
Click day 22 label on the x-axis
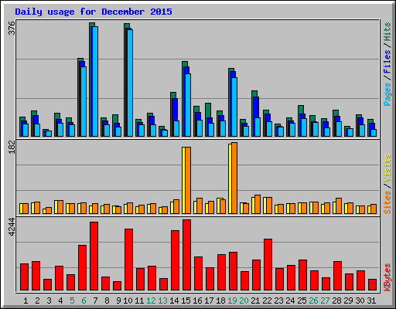coord(267,301)
